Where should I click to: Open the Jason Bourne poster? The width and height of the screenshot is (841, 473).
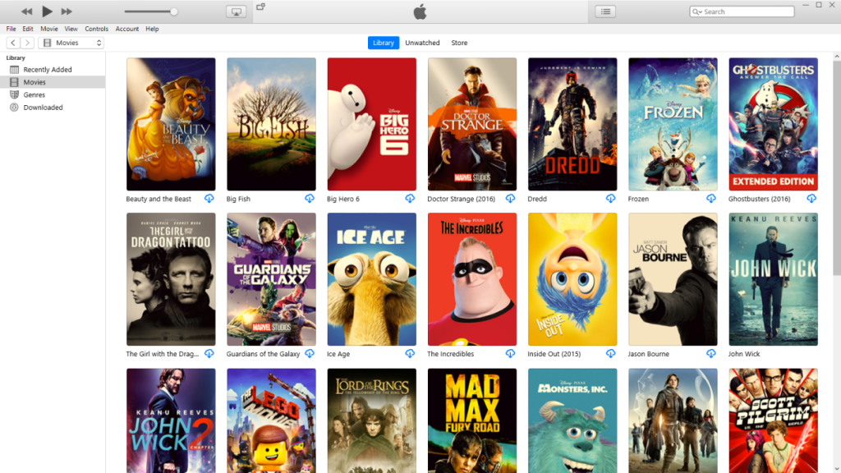pos(673,279)
